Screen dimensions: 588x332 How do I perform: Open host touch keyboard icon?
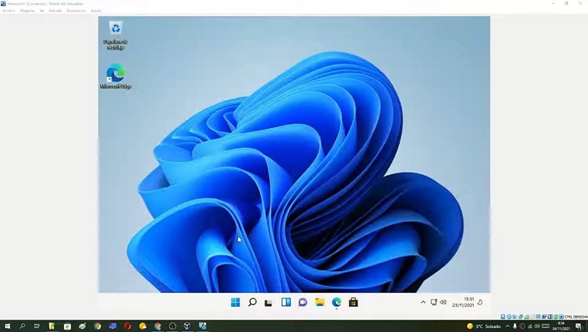tap(545, 326)
